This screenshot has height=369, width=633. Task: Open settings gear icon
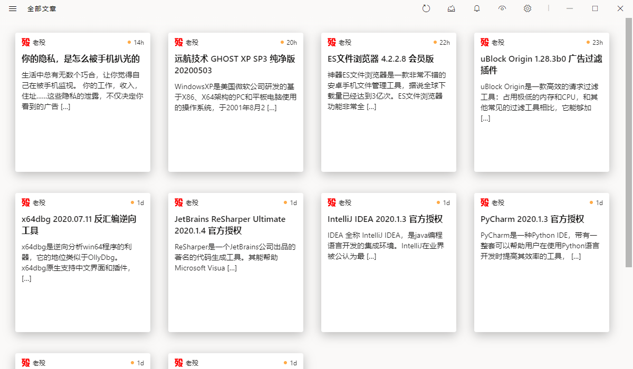click(527, 8)
